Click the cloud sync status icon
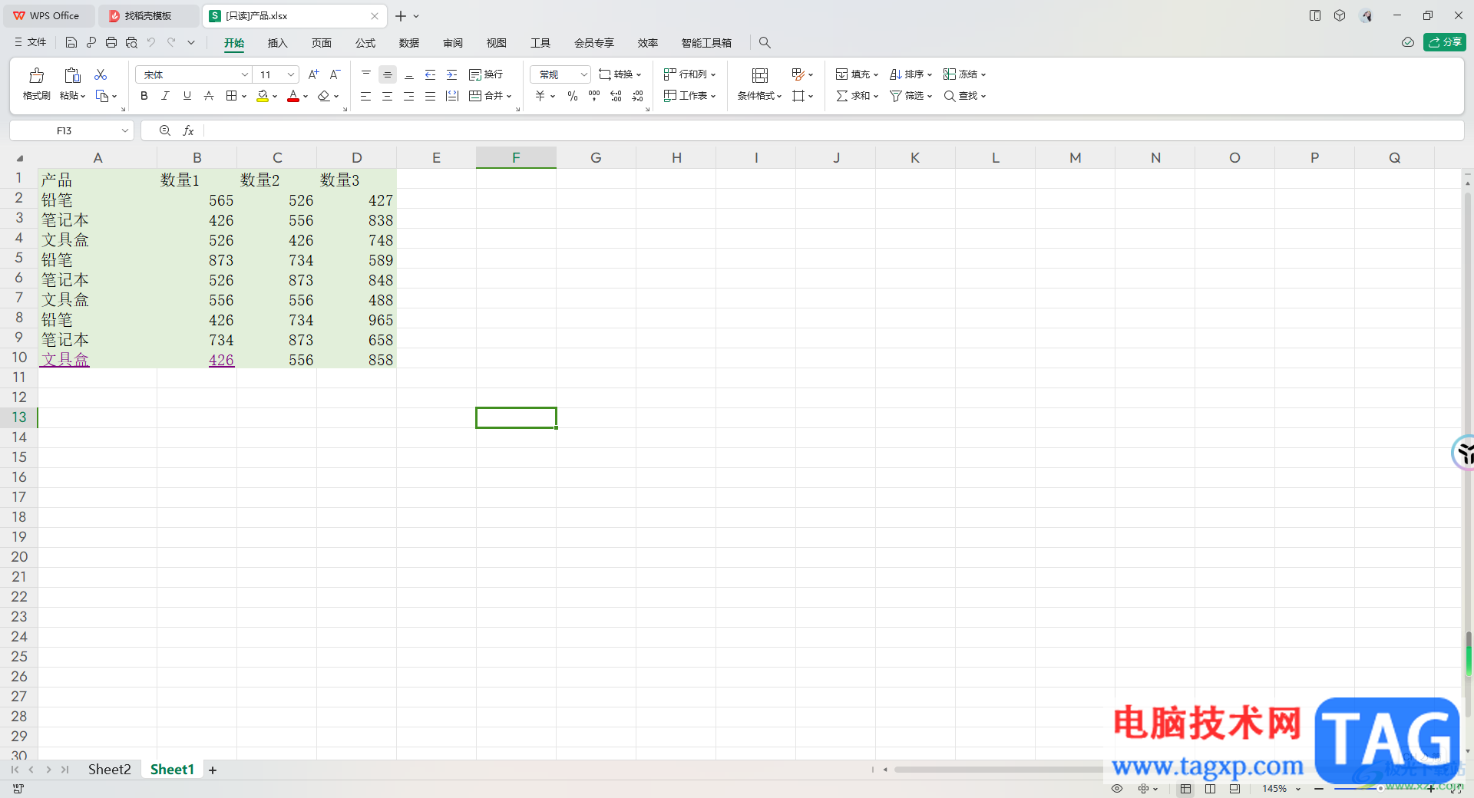The height and width of the screenshot is (798, 1474). (x=1408, y=42)
